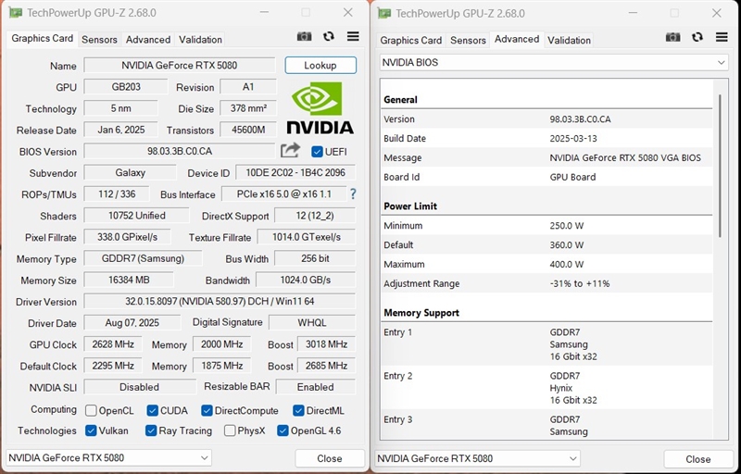Image resolution: width=741 pixels, height=474 pixels.
Task: Click Close button in right window
Action: coord(698,459)
